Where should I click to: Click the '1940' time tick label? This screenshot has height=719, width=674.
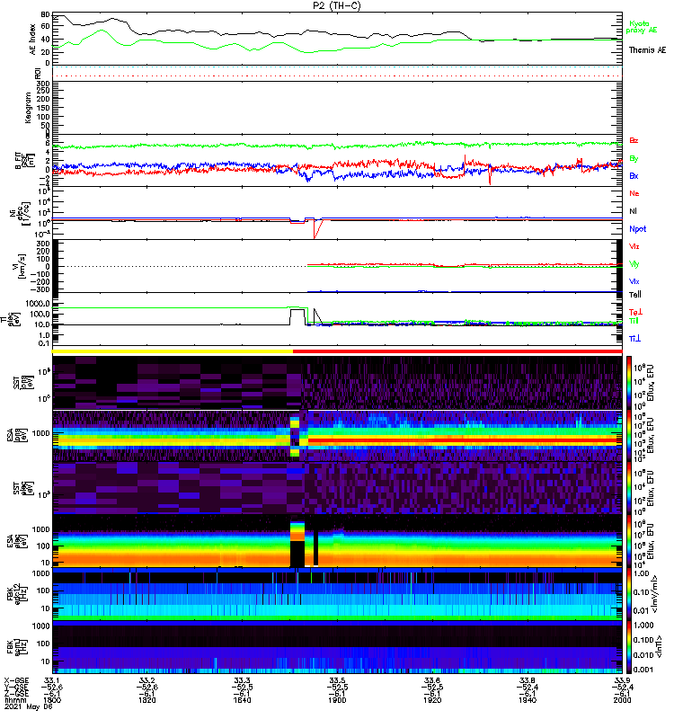[528, 700]
